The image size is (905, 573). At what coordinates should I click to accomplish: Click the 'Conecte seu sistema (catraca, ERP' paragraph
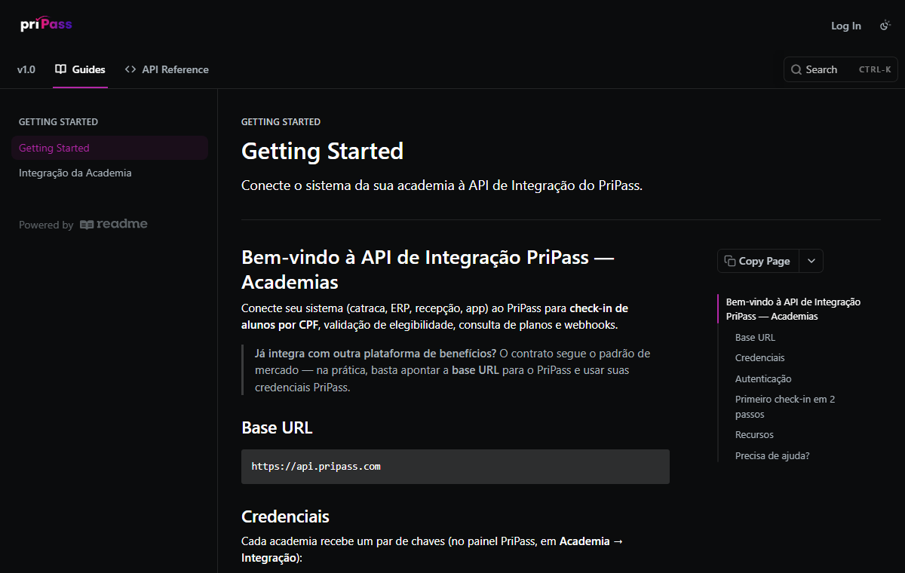434,317
